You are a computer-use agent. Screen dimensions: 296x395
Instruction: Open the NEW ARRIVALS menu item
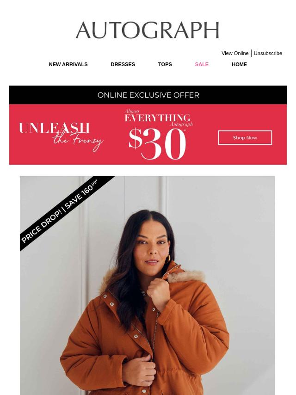click(x=68, y=64)
